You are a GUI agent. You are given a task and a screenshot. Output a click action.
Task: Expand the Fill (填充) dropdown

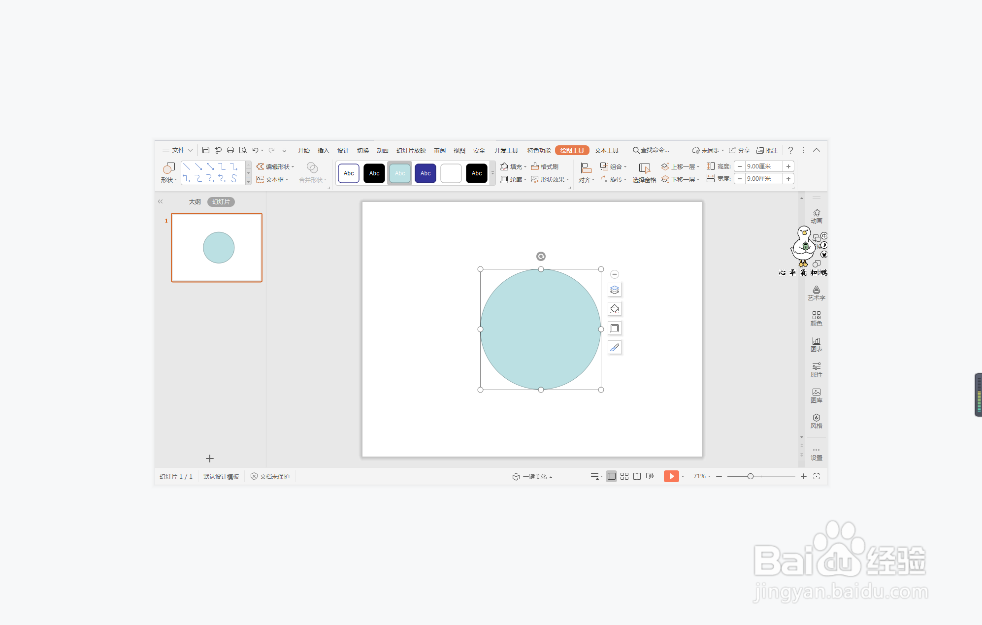tap(525, 167)
